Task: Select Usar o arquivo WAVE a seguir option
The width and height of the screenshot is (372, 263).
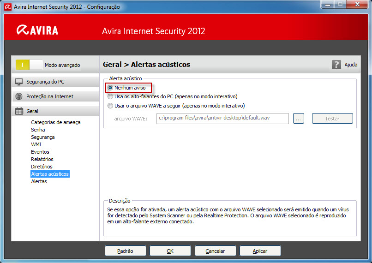Action: 110,106
